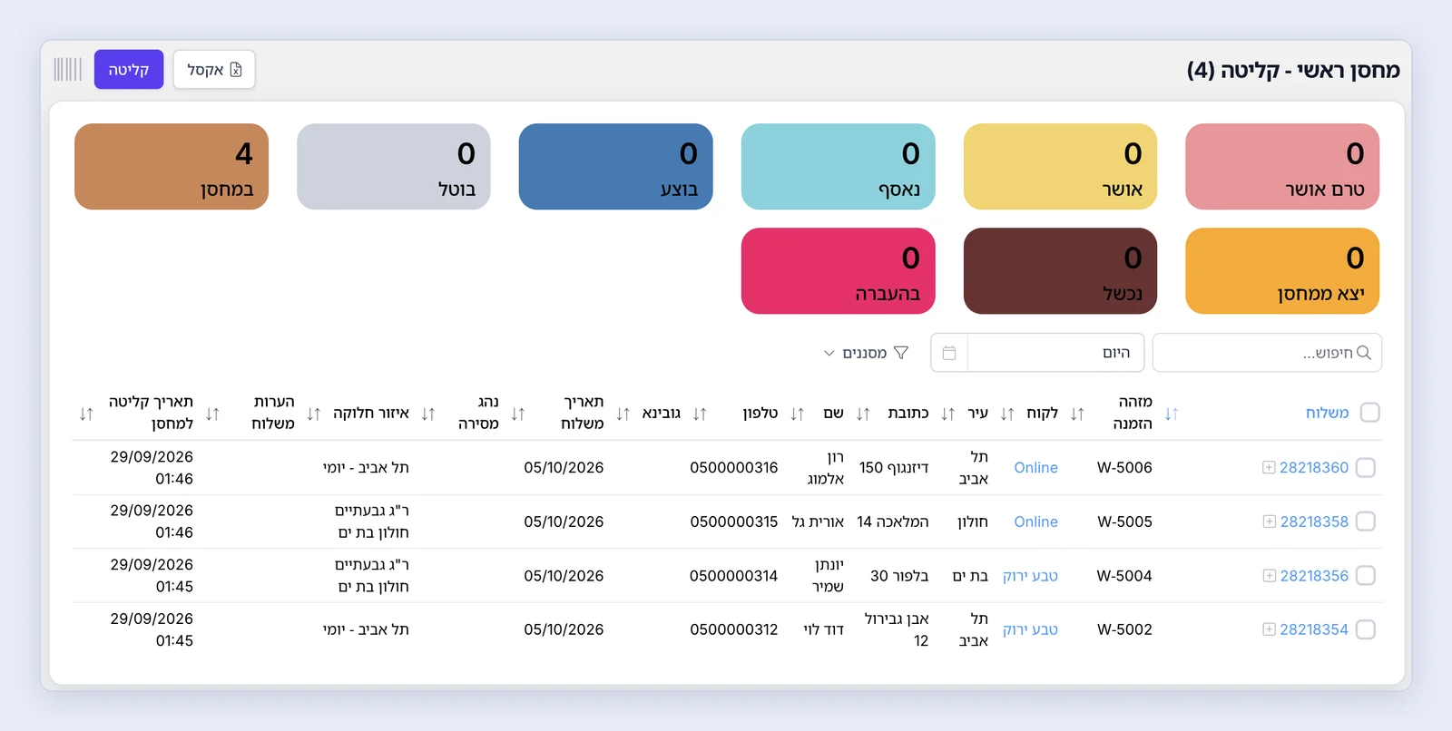
Task: Sort by תאריך משלוח column
Action: pyautogui.click(x=518, y=414)
